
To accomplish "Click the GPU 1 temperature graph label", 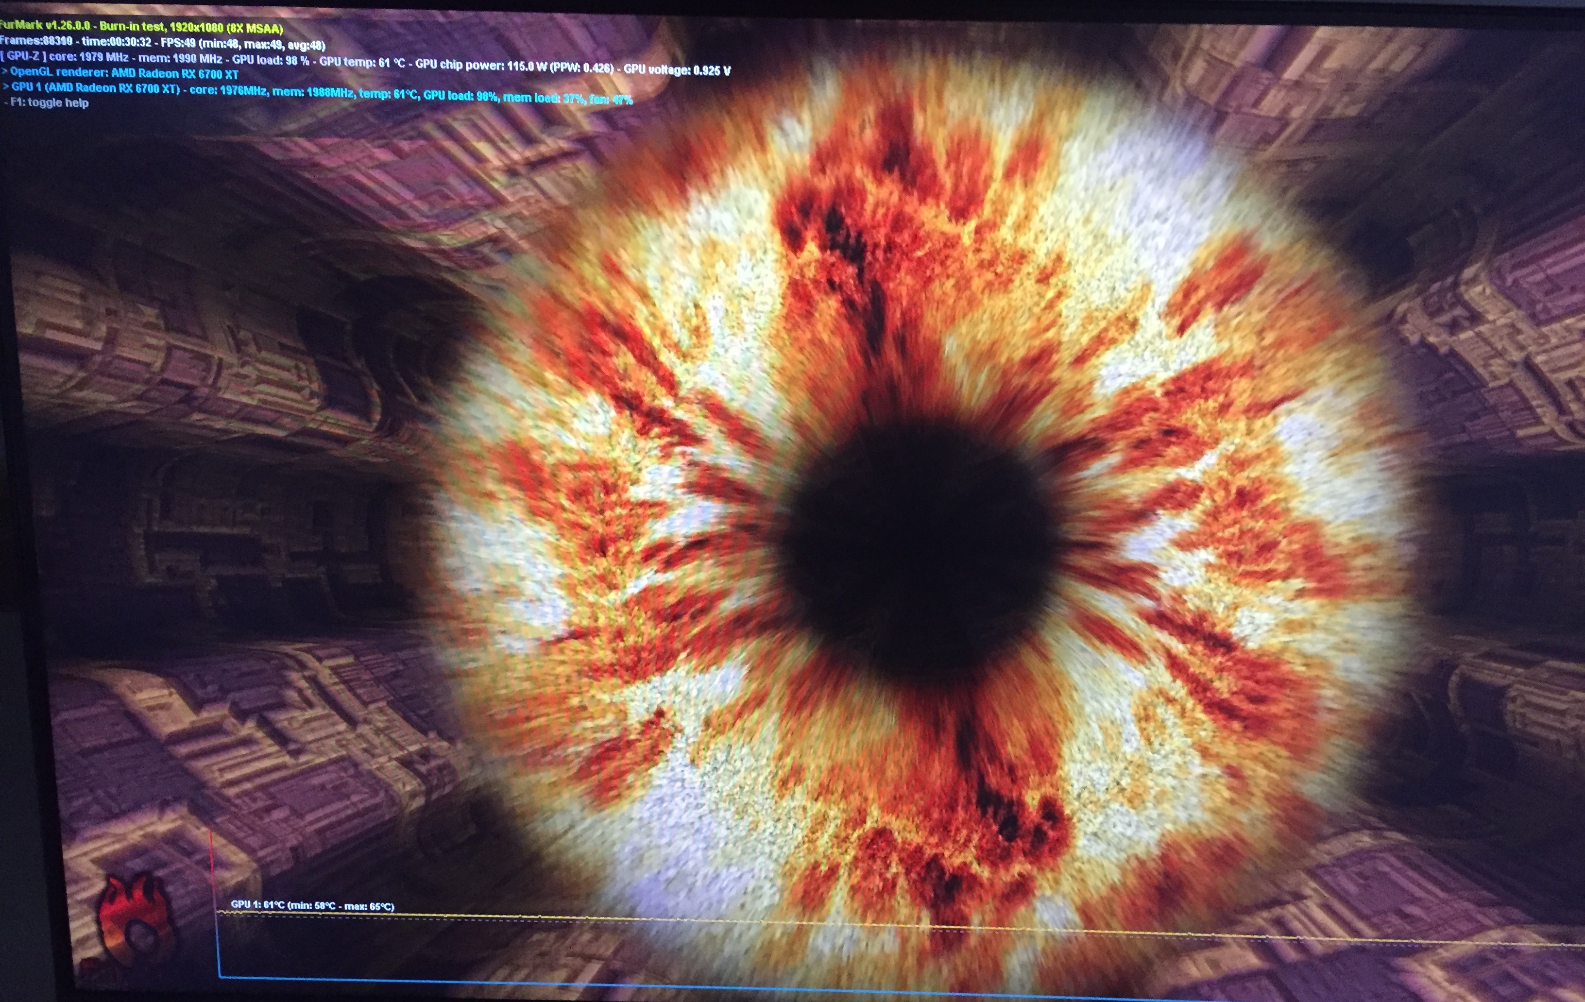I will [312, 905].
